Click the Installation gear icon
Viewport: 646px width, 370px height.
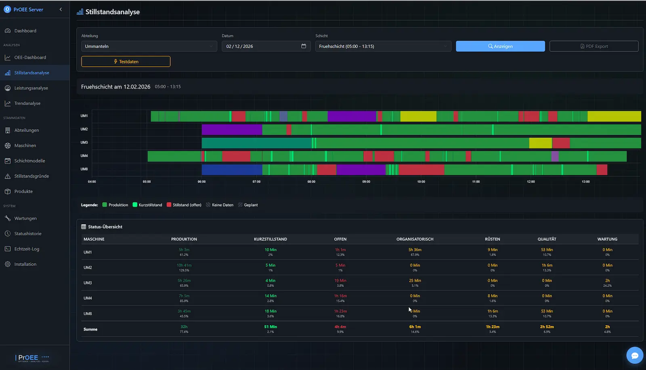(x=8, y=264)
